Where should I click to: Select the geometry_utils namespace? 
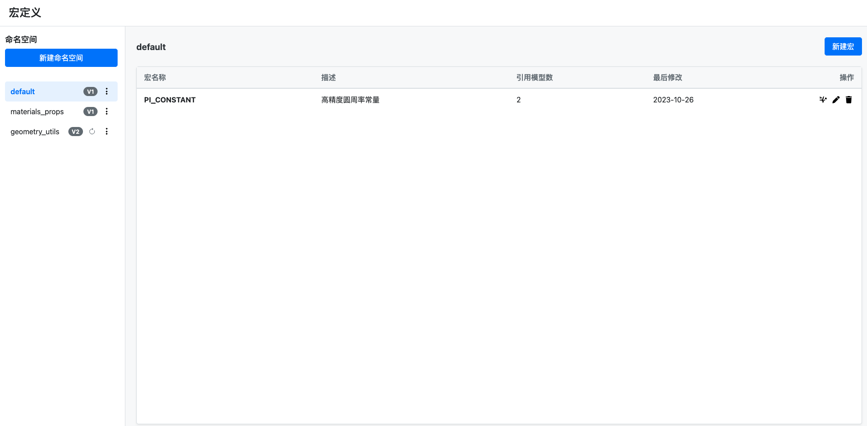point(61,132)
